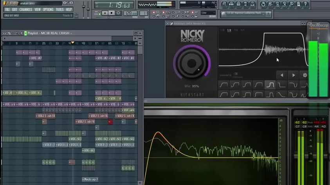This screenshot has width=330, height=185.
Task: Go to previous Kickstart curve preset
Action: point(282,75)
